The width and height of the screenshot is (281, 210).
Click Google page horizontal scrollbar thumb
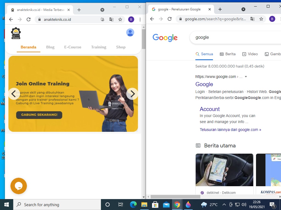tap(175, 197)
